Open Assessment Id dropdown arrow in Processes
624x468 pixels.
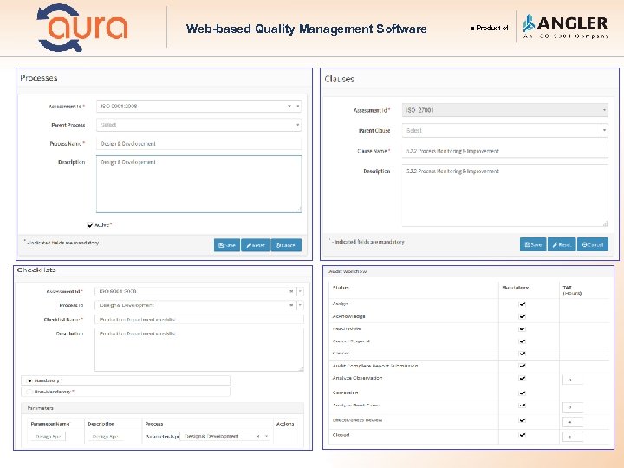(297, 107)
